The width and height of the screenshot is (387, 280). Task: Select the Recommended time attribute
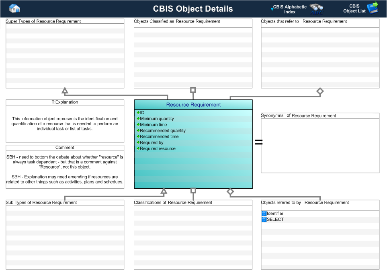159,136
